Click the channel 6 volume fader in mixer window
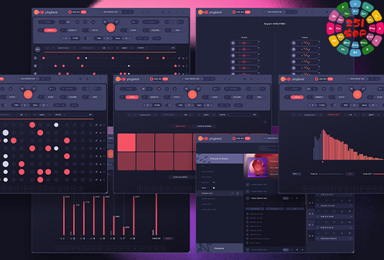 [113, 226]
